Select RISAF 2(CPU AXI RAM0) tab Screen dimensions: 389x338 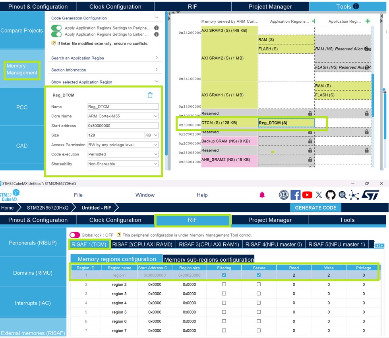(x=142, y=245)
